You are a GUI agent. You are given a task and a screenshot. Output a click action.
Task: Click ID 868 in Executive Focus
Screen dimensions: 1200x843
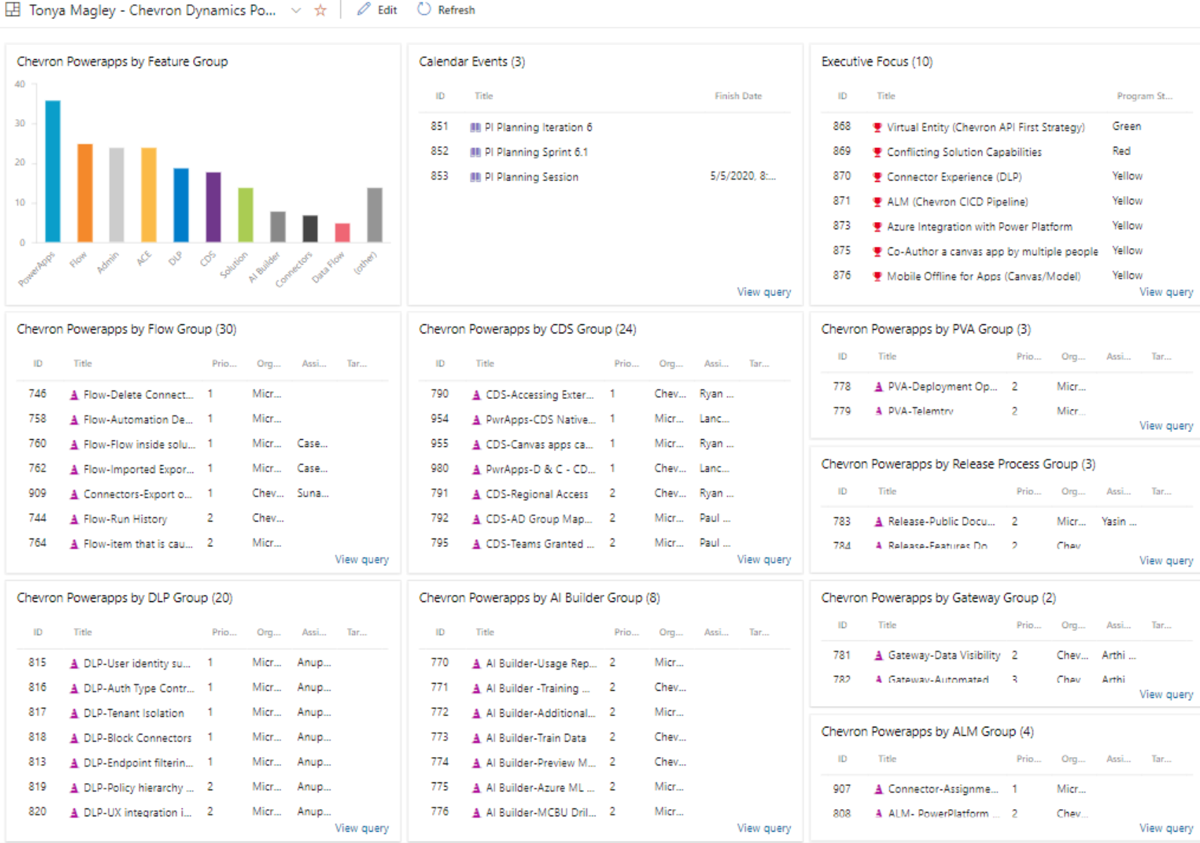841,126
